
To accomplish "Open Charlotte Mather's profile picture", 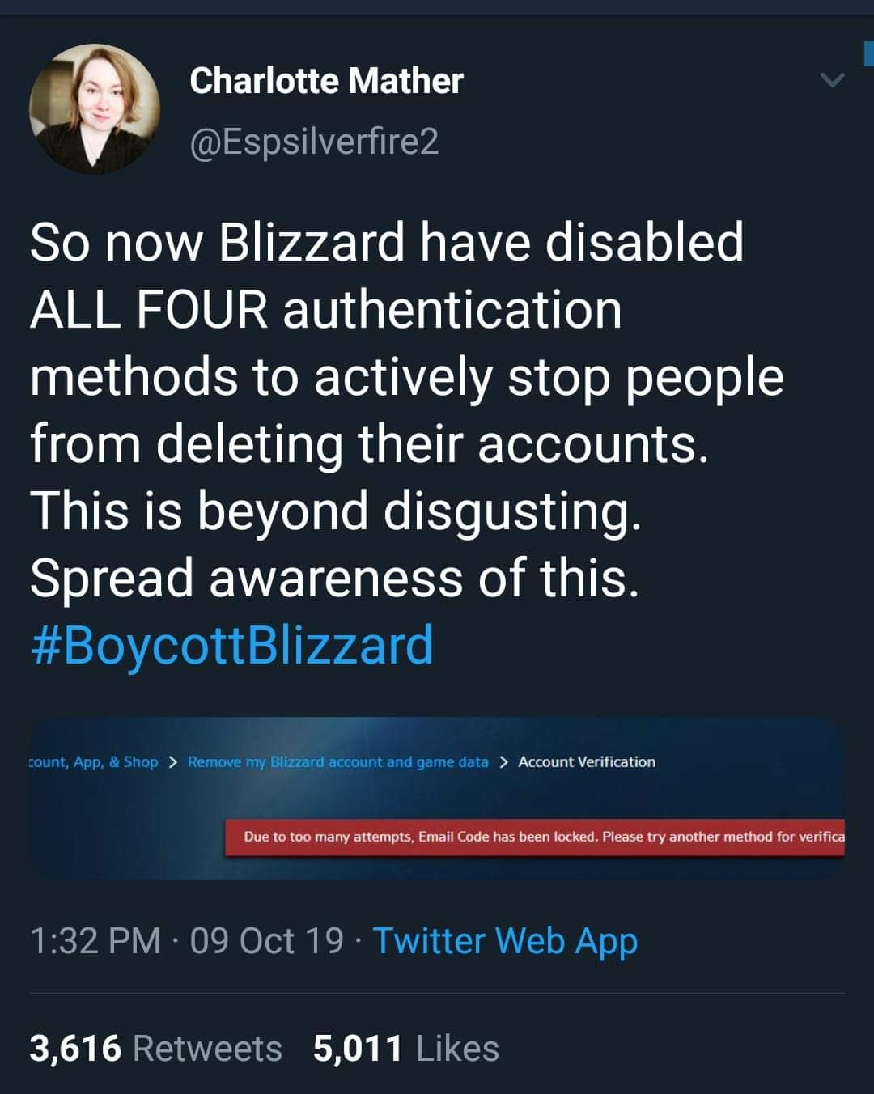I will pos(95,109).
